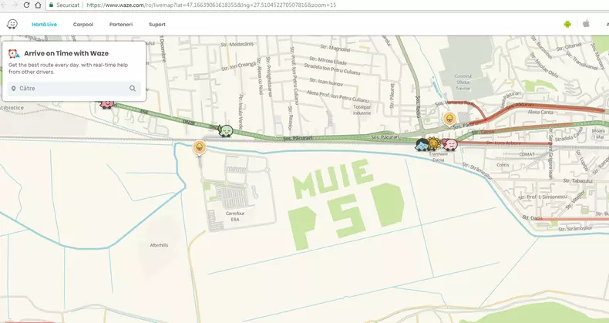Click the sunflower Wazer icon
The width and height of the screenshot is (609, 323).
[x=433, y=143]
